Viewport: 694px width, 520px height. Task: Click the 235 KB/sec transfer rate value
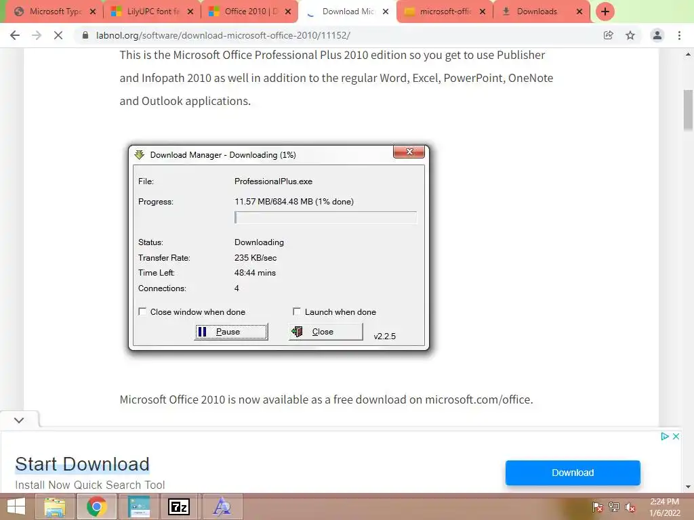pos(256,258)
